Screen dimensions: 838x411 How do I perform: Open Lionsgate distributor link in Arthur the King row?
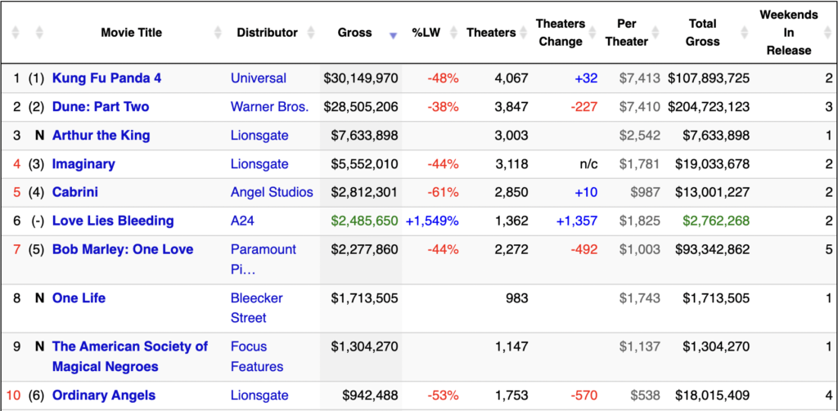pos(259,136)
